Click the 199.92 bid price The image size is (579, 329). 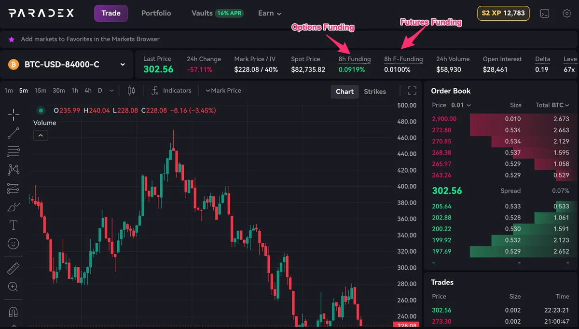tap(442, 240)
